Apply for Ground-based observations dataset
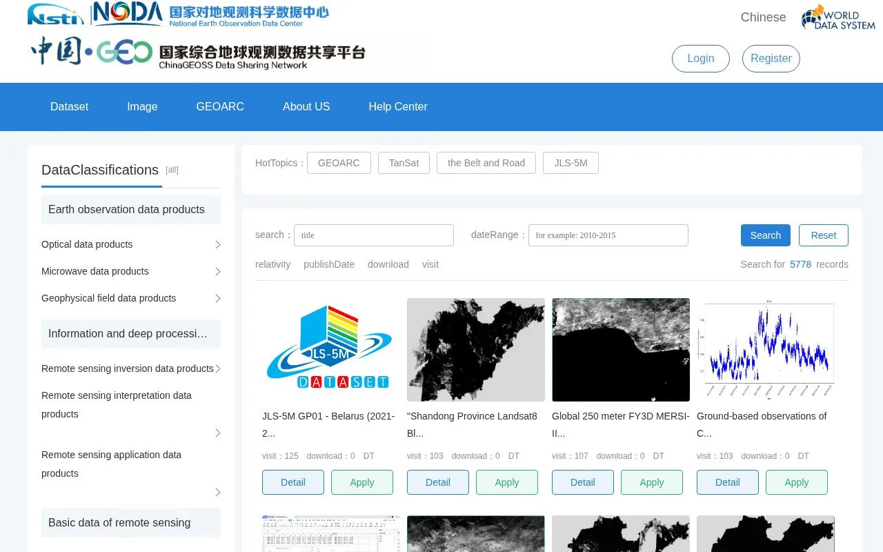 click(797, 482)
